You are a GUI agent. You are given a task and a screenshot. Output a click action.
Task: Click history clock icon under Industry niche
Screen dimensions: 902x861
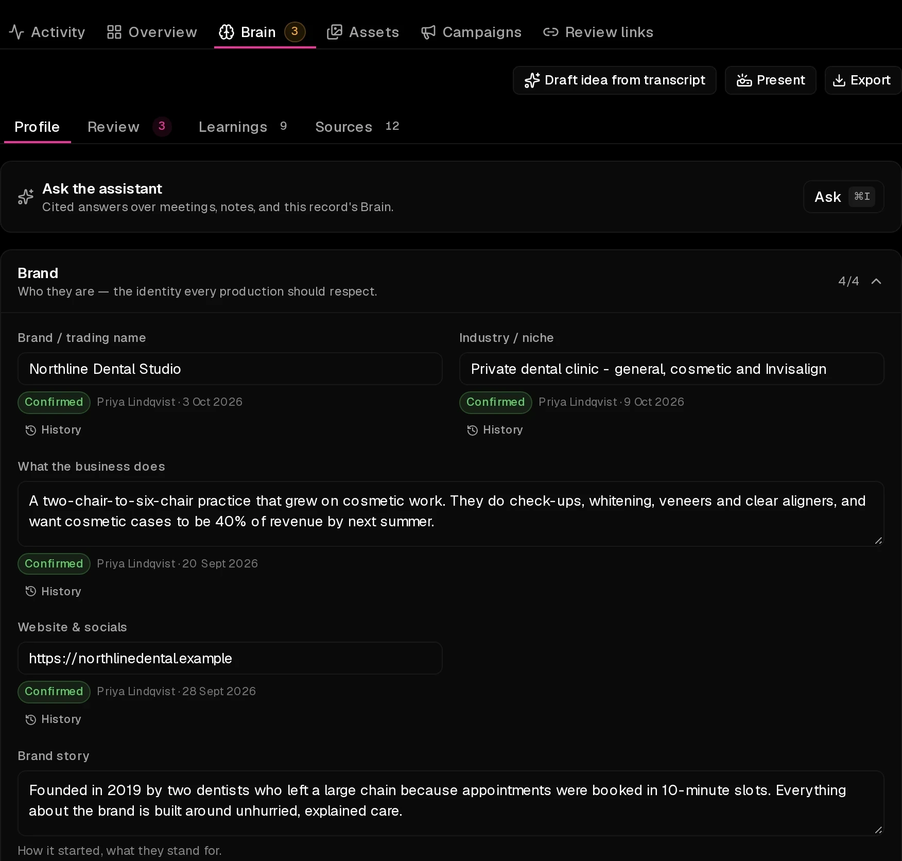pos(473,430)
